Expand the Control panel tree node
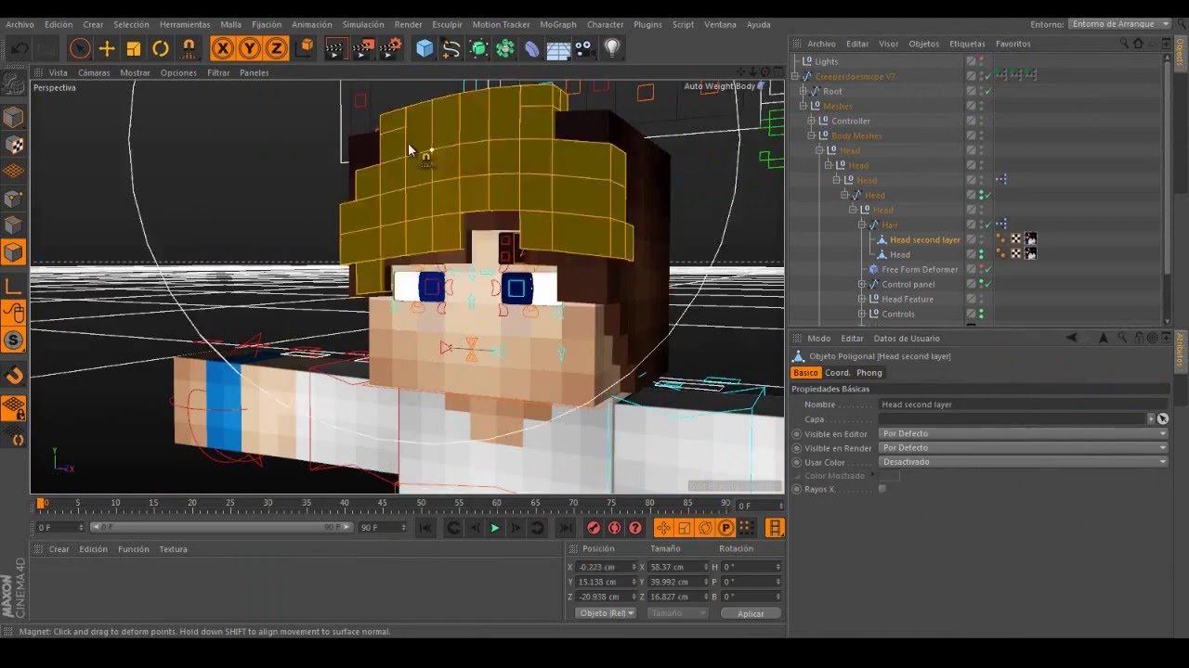This screenshot has height=668, width=1189. pyautogui.click(x=862, y=285)
